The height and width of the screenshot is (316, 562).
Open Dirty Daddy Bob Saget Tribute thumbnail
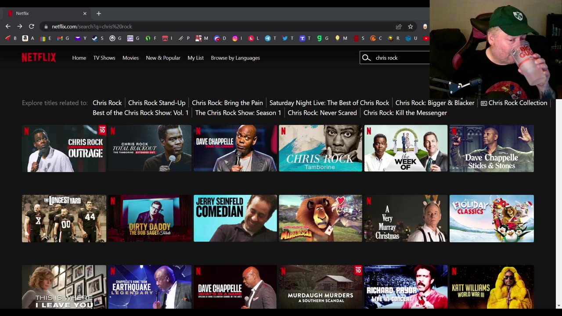(150, 219)
